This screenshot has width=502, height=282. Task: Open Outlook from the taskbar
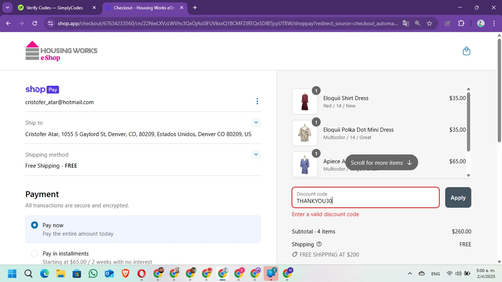point(109,274)
